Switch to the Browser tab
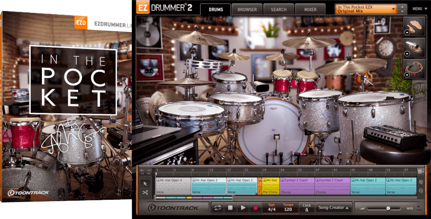Viewport: 431px width, 219px height. click(247, 9)
